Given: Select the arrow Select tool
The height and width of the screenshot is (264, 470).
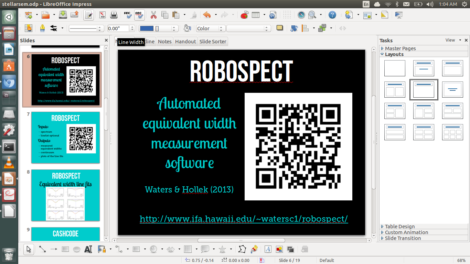Looking at the screenshot, I should point(29,249).
